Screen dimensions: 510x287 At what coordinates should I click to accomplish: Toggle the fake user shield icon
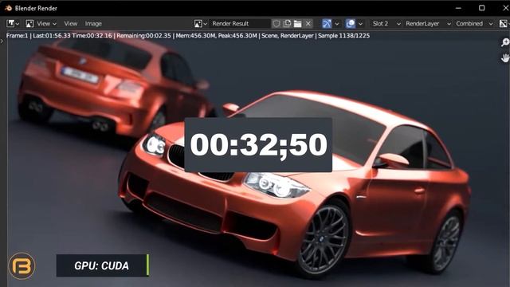click(x=277, y=23)
